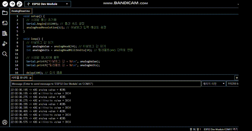Click output row '22:00:06.575 -> ADC analog value = 4095'
This screenshot has width=252, height=131.
click(x=38, y=118)
